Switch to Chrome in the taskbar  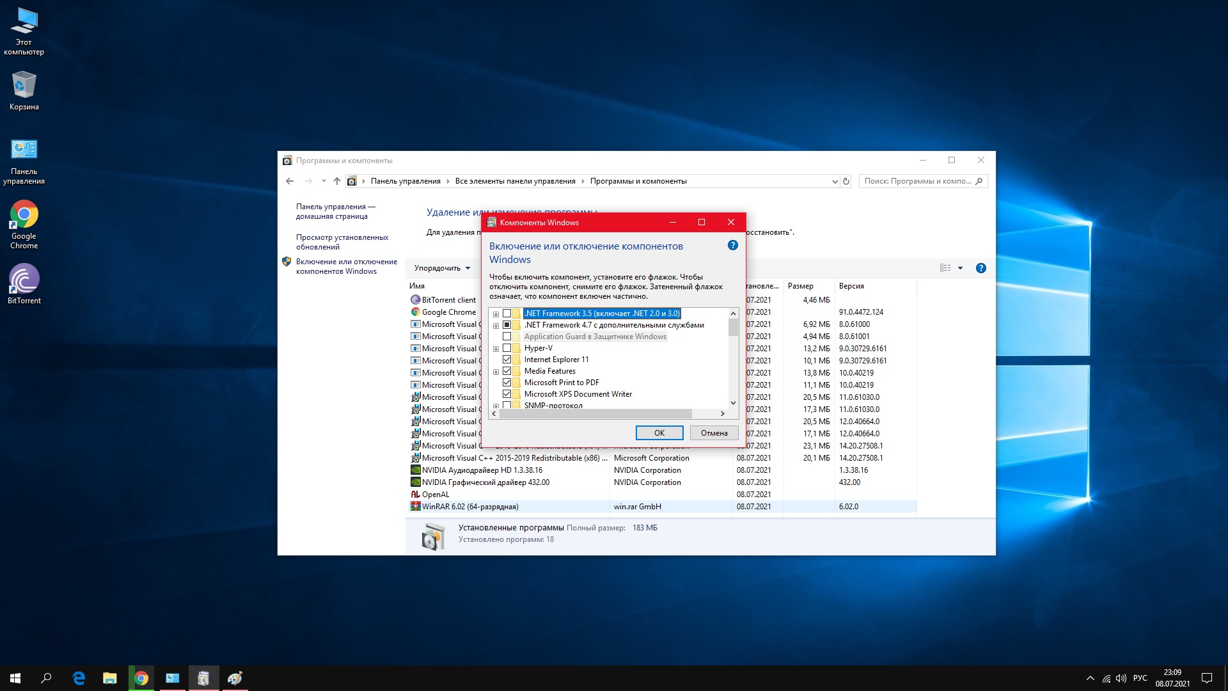point(141,678)
